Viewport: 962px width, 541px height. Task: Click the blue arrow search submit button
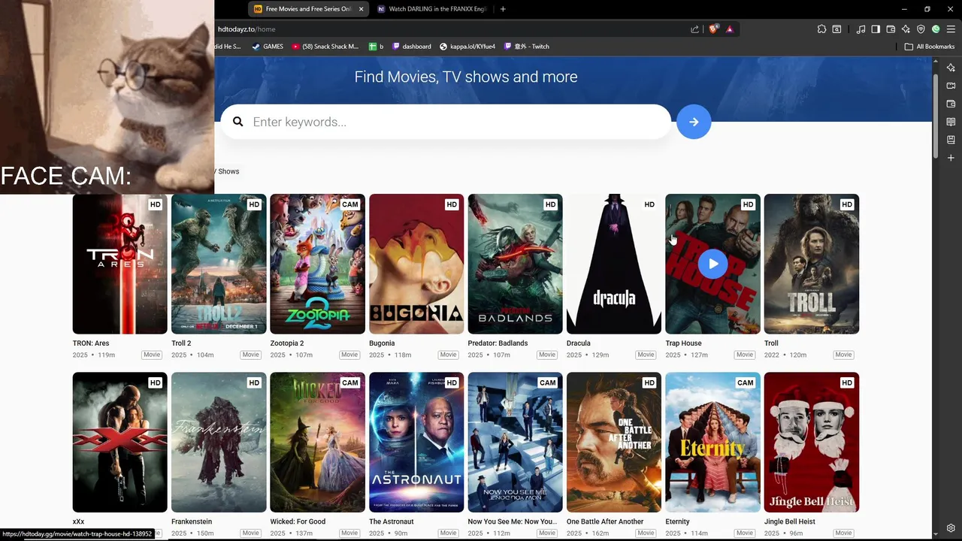(x=694, y=122)
